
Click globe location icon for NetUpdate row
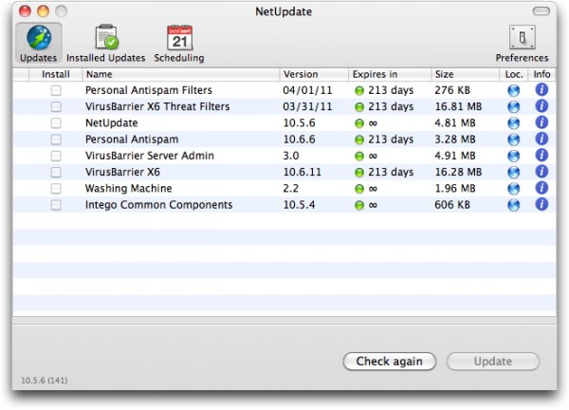(x=513, y=123)
